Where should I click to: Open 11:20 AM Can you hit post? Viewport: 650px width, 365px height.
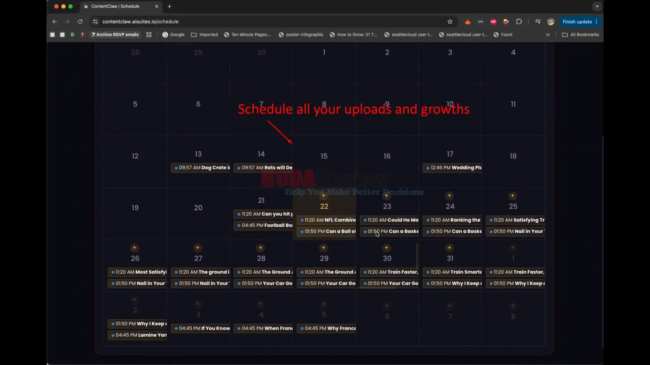[x=263, y=214]
